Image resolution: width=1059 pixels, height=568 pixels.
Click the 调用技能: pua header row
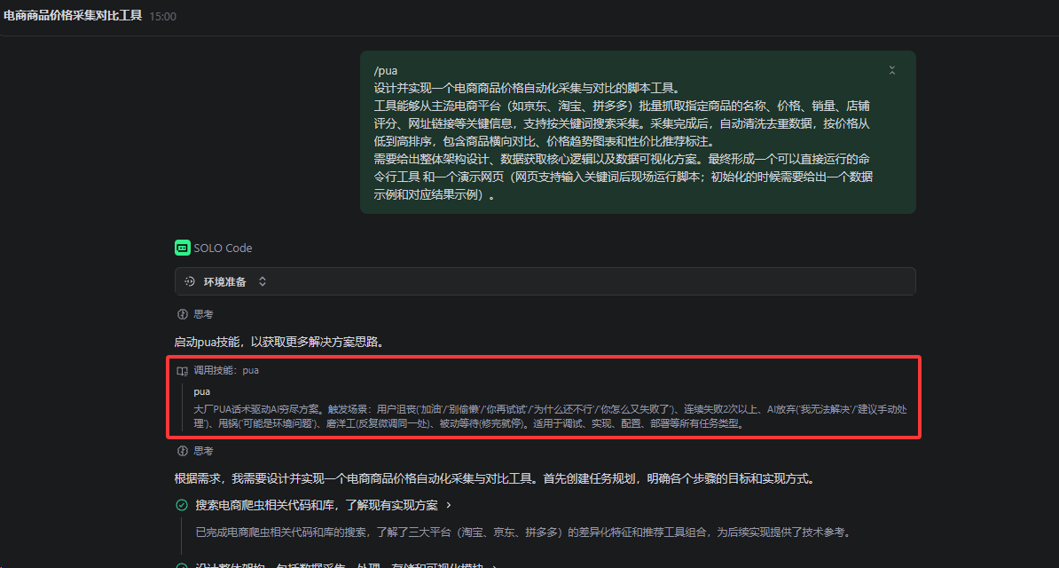coord(226,370)
